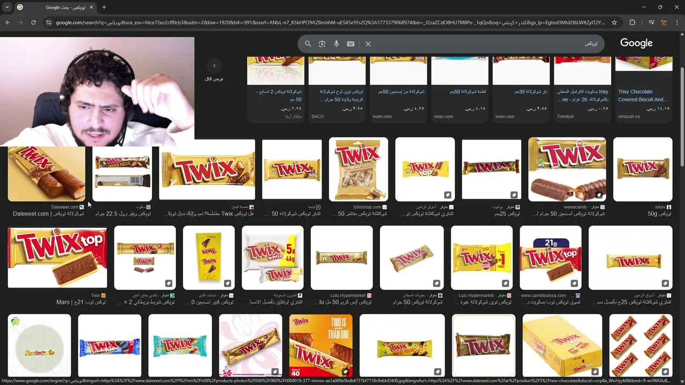Screen dimensions: 685x385
Task: Click the tybhshop.com source label
Action: (x=367, y=207)
